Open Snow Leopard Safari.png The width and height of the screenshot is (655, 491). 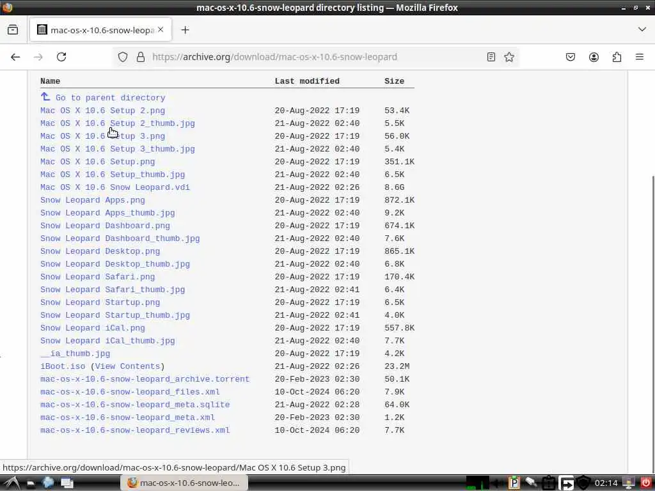[x=98, y=277]
